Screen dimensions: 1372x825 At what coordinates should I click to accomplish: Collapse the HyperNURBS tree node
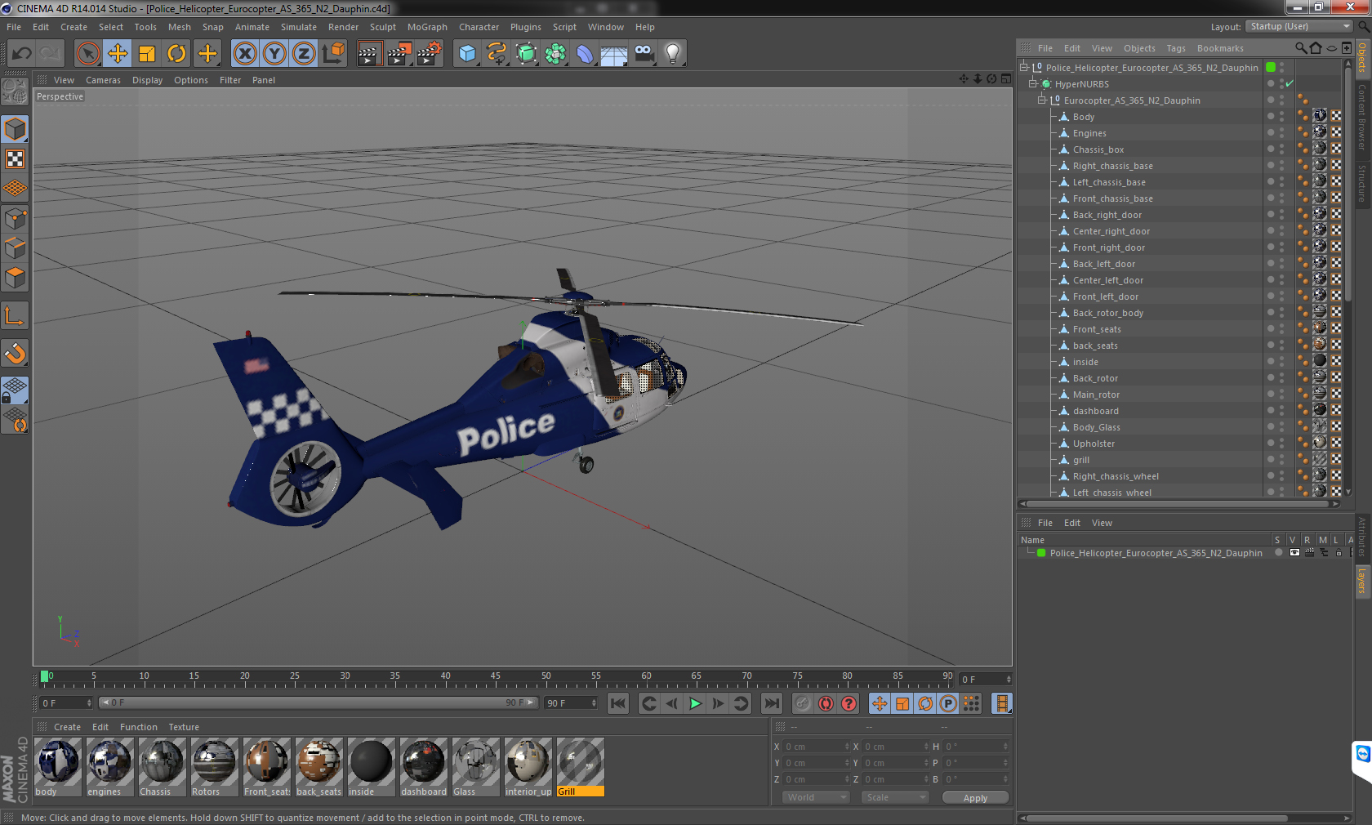pyautogui.click(x=1032, y=84)
